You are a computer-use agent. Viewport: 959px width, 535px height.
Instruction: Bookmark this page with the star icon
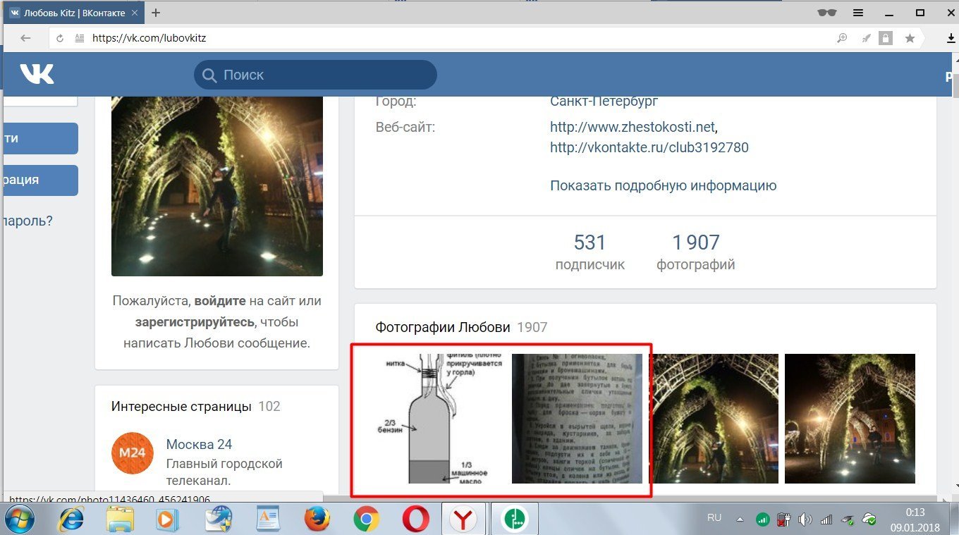[x=910, y=39]
